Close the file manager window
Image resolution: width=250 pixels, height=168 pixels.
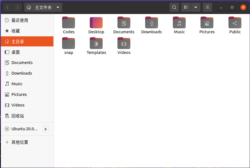[243, 7]
